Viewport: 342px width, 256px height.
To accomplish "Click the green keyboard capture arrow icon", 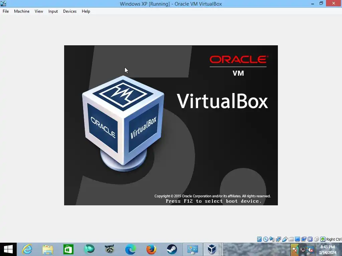I will coord(323,239).
